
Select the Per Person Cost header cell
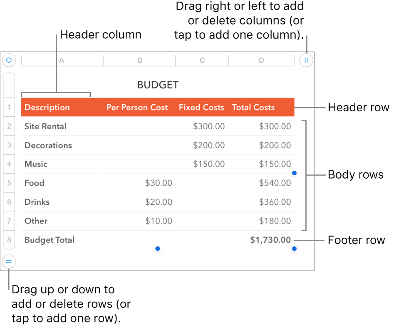139,107
